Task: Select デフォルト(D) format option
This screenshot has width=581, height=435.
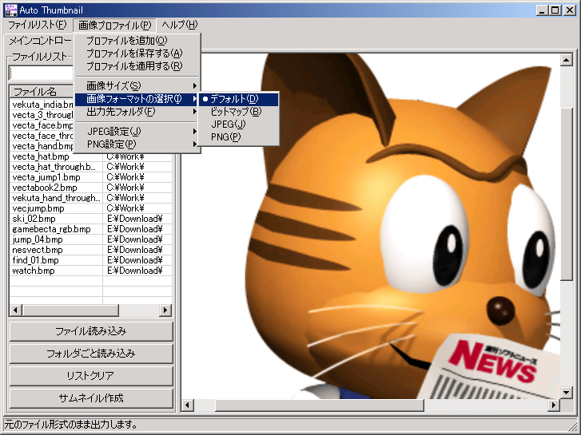Action: pyautogui.click(x=239, y=99)
